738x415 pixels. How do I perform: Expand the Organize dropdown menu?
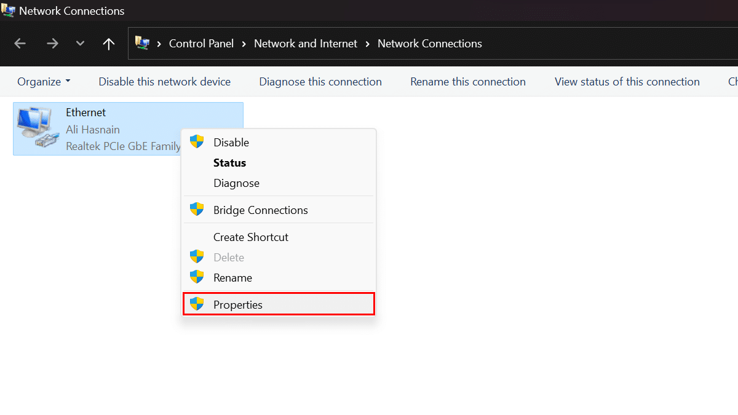[x=44, y=82]
